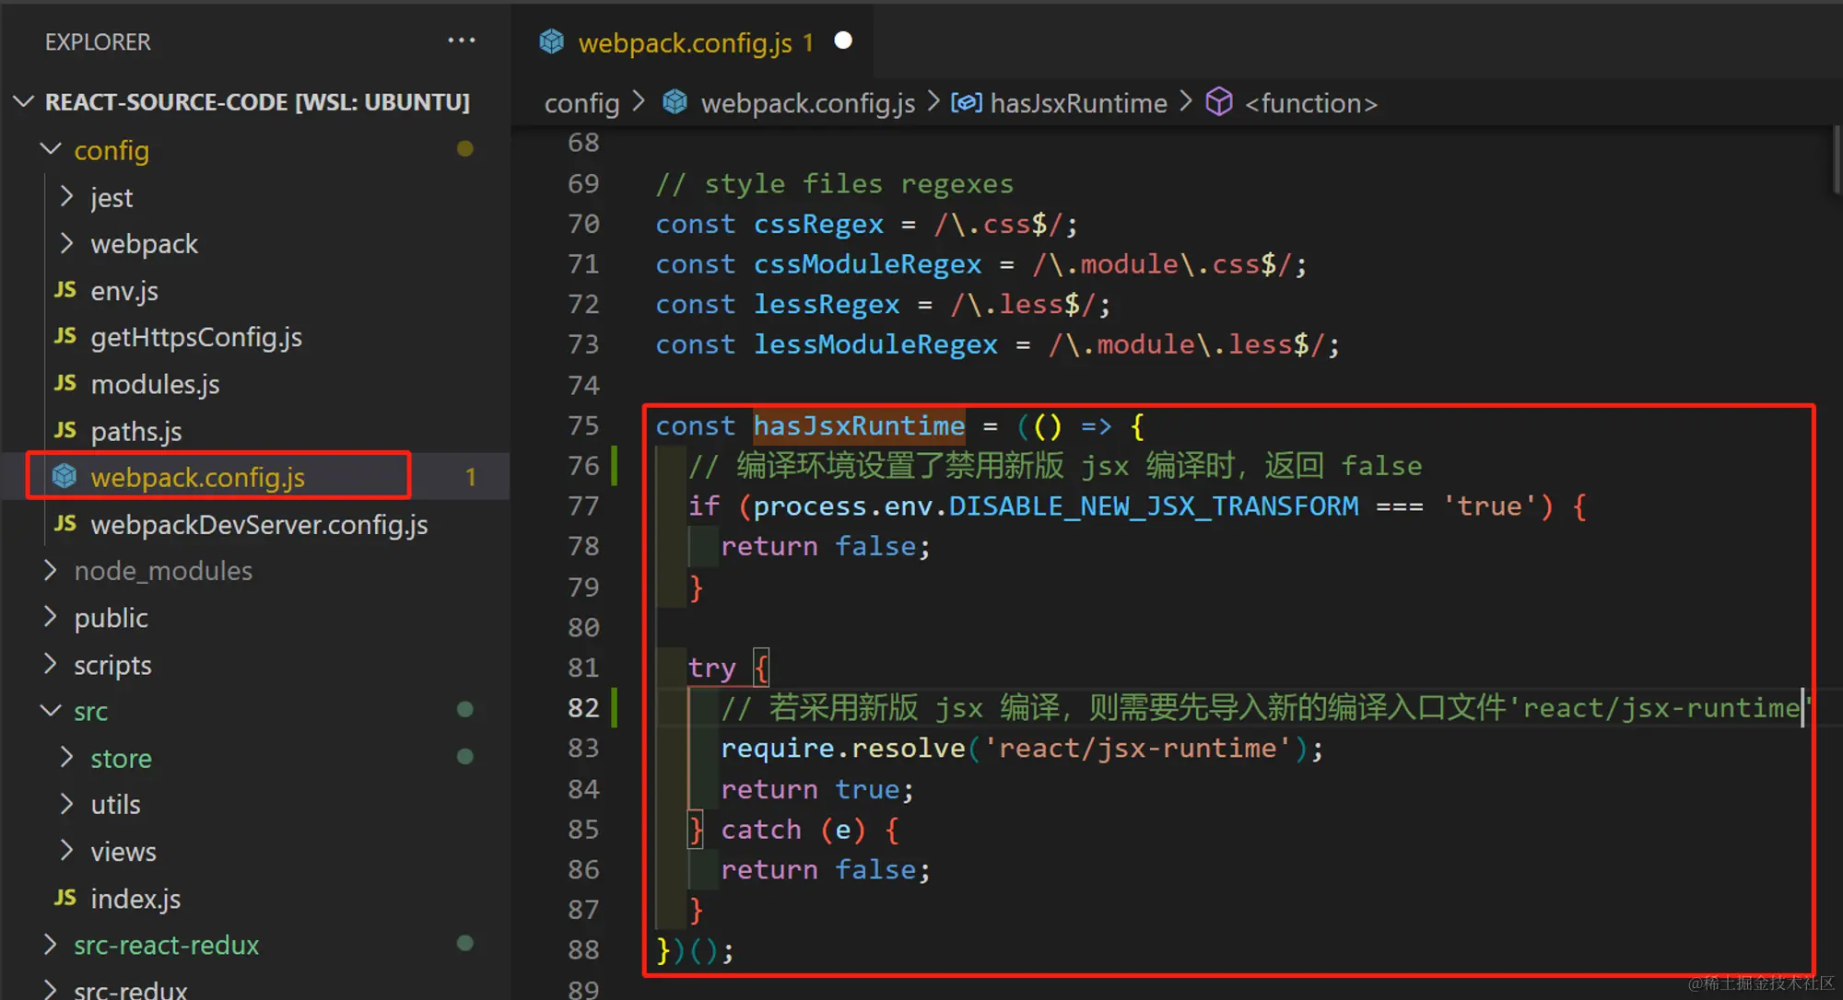This screenshot has height=1000, width=1843.
Task: Click webpack icon beside webpack.config.js in tree
Action: [65, 476]
